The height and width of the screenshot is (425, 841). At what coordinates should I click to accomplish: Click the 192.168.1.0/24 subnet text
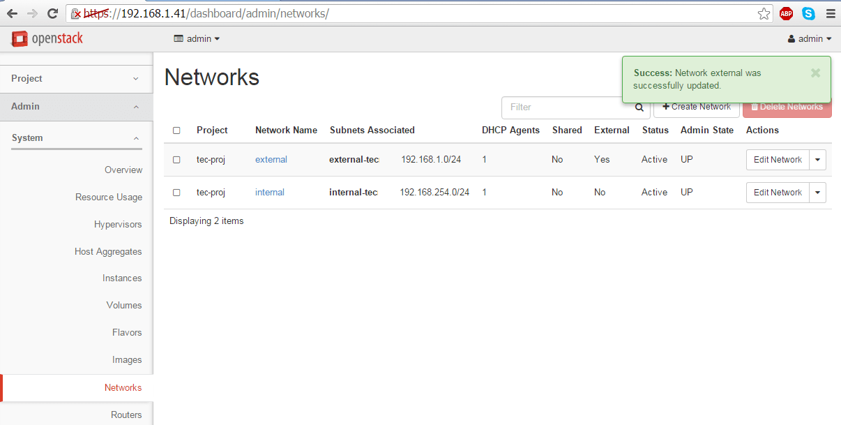click(x=431, y=160)
